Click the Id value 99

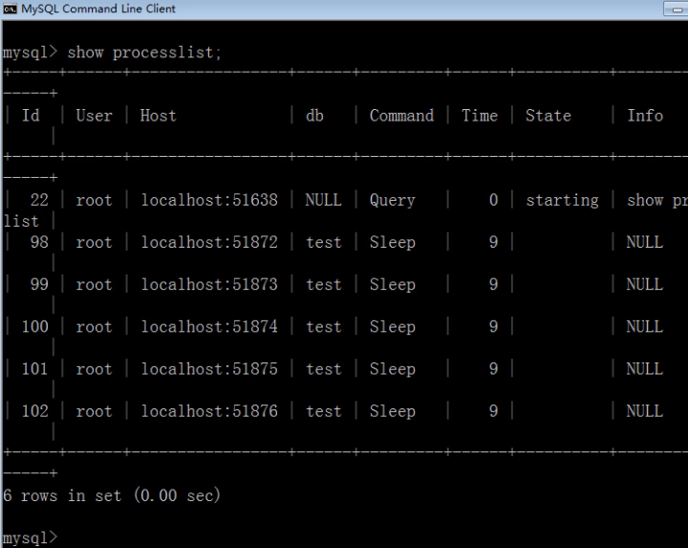click(39, 285)
